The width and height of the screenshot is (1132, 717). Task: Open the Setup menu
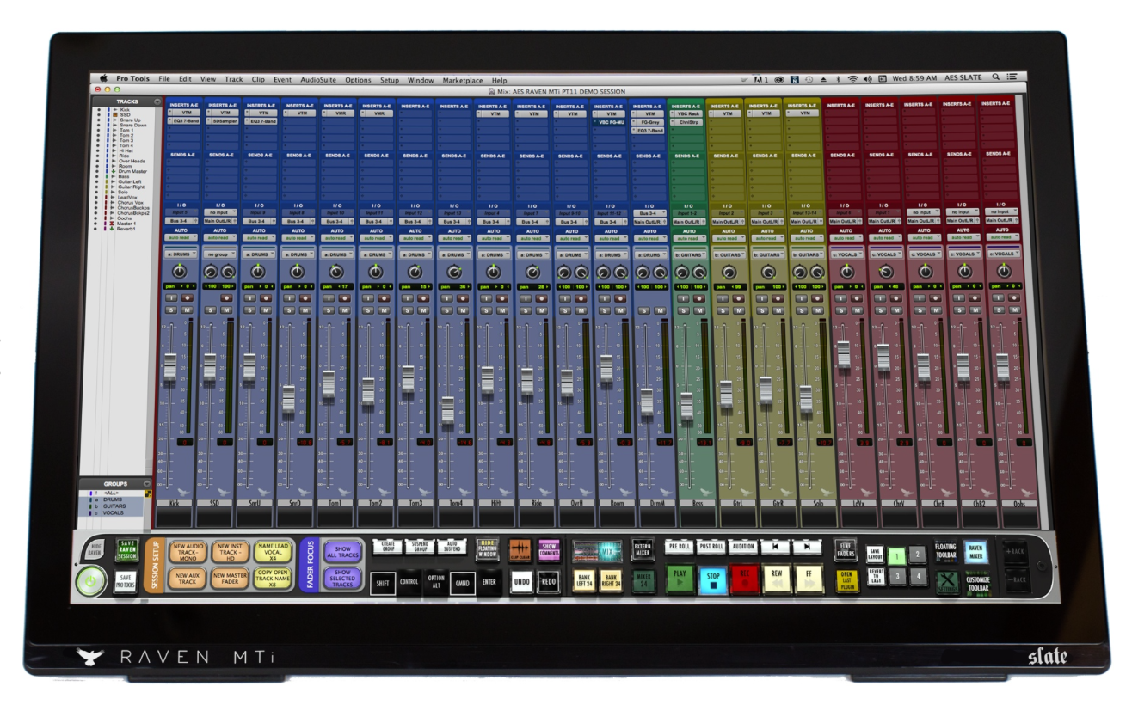click(388, 79)
